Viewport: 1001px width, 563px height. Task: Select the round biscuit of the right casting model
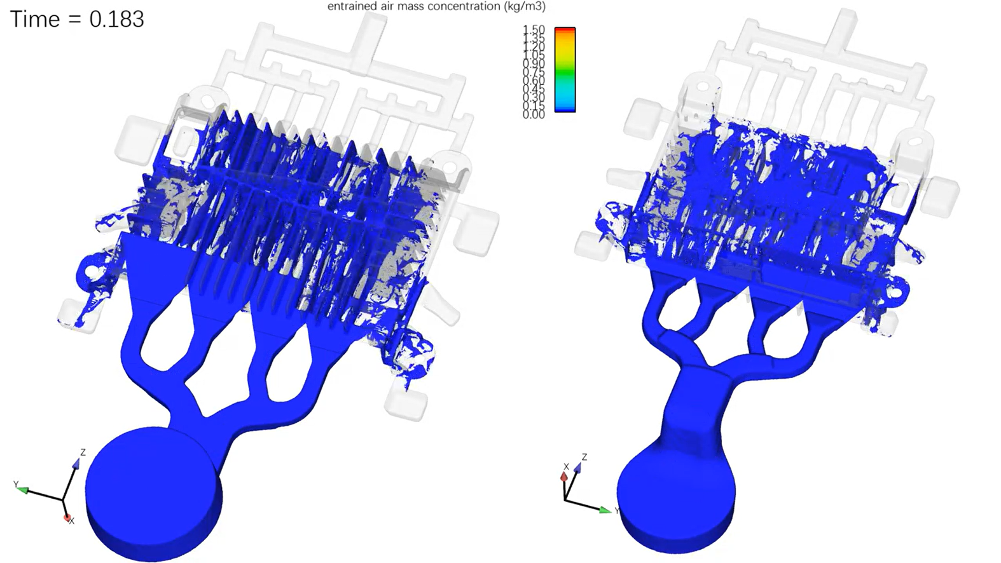(676, 500)
